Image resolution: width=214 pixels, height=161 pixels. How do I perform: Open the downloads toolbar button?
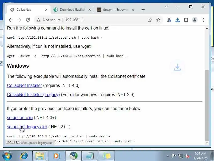tap(177, 20)
